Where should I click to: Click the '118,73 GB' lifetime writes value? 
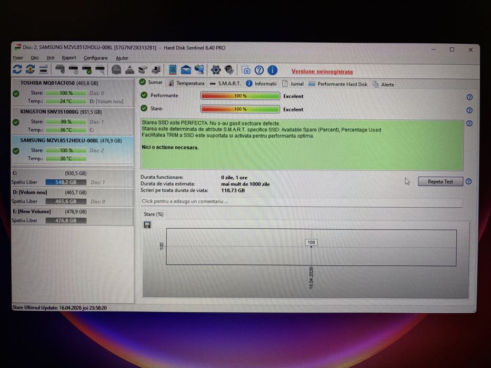(233, 190)
